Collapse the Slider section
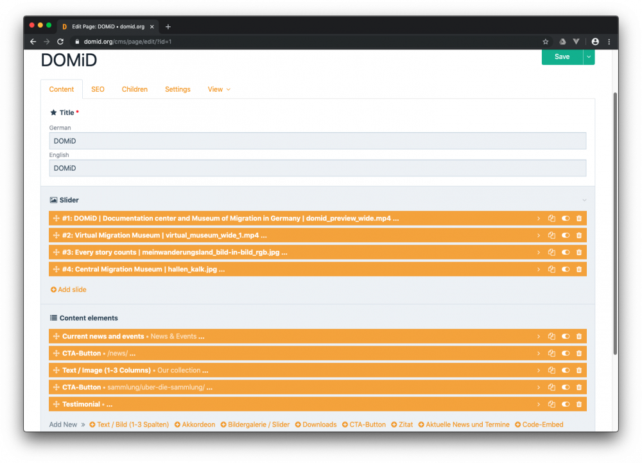The image size is (642, 463). 584,199
